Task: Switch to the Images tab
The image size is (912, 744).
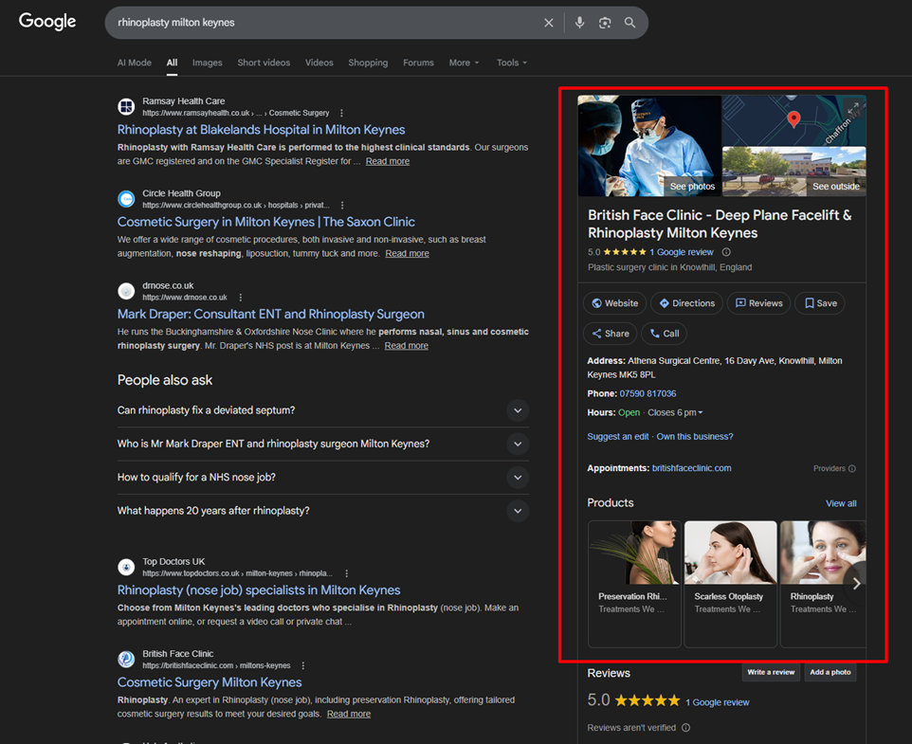Action: click(x=207, y=63)
